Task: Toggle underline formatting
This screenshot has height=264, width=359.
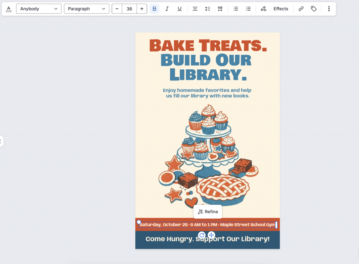Action: pyautogui.click(x=179, y=9)
